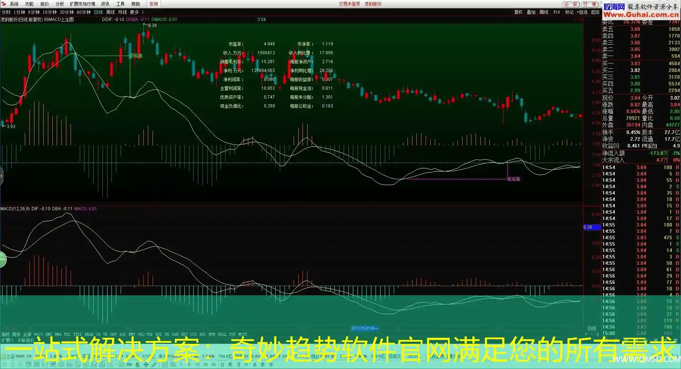Select 季 quarterly period in bottom toolbar
681x369 pixels.
(x=262, y=364)
